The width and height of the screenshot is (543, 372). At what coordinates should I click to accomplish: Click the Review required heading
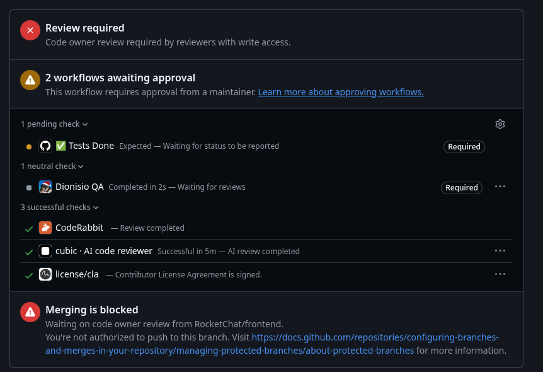click(85, 28)
